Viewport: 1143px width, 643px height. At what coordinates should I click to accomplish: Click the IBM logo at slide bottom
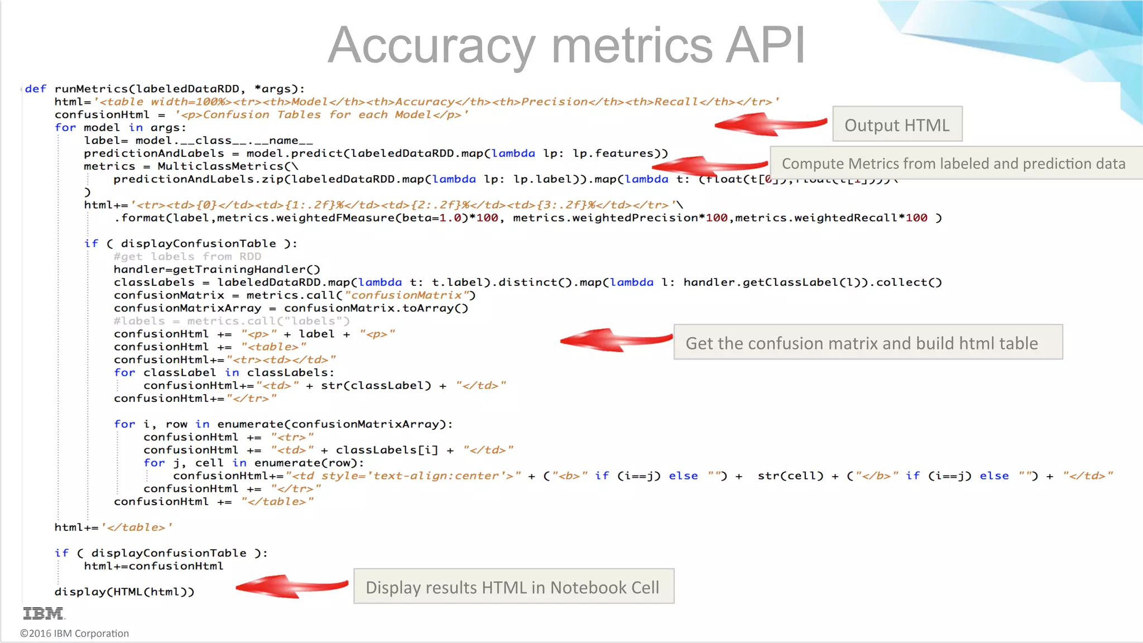tap(44, 614)
